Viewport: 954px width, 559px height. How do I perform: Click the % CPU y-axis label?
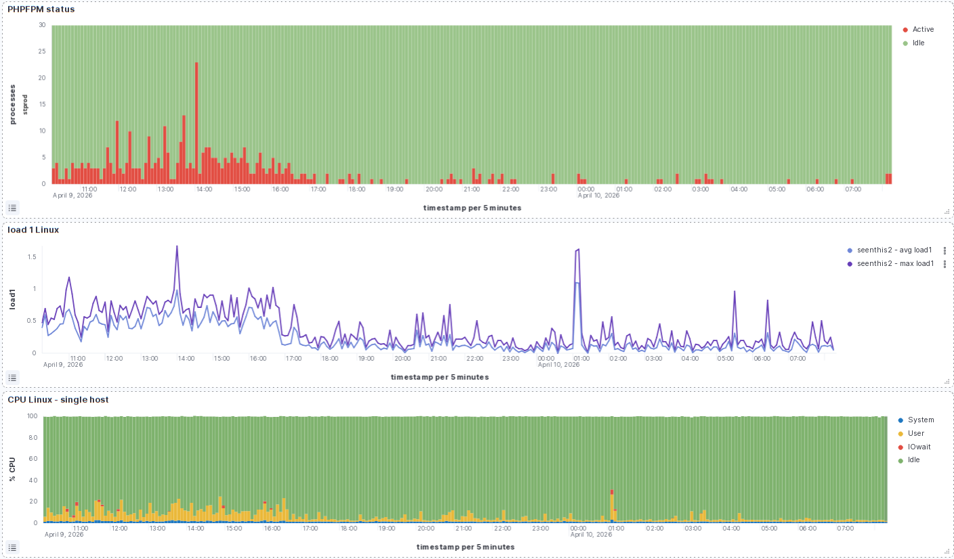(12, 469)
